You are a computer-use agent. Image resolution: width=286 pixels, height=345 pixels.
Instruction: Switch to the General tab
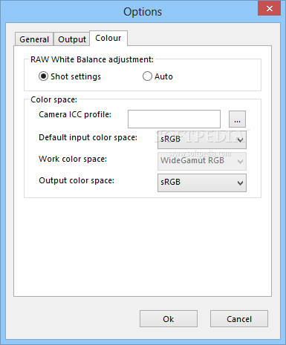coord(34,39)
